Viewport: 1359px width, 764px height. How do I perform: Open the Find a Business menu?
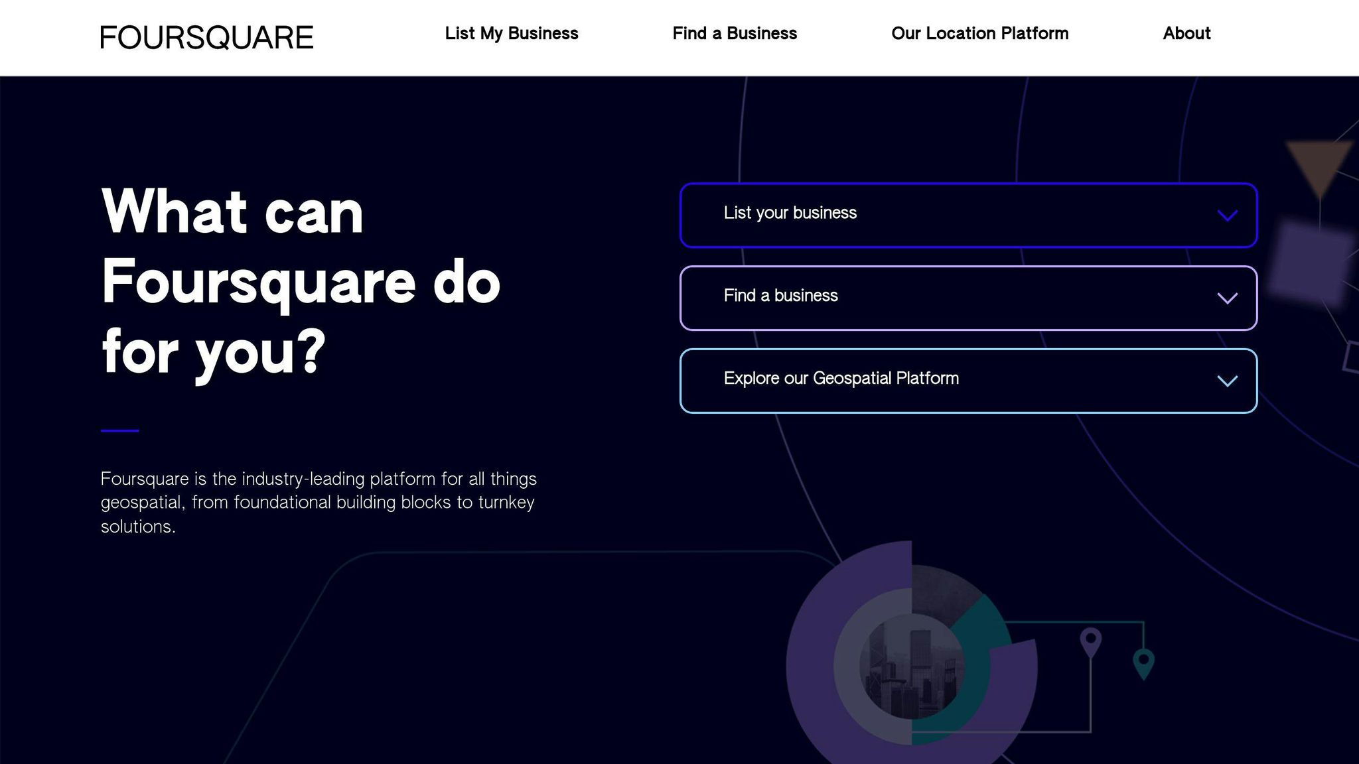[734, 33]
